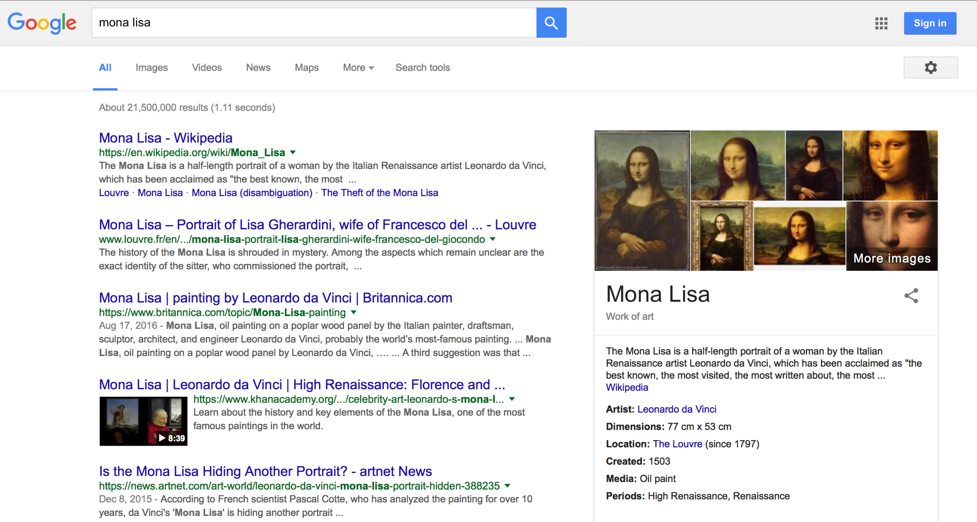
Task: Expand the Wikipedia result URL dropdown arrow
Action: point(293,153)
